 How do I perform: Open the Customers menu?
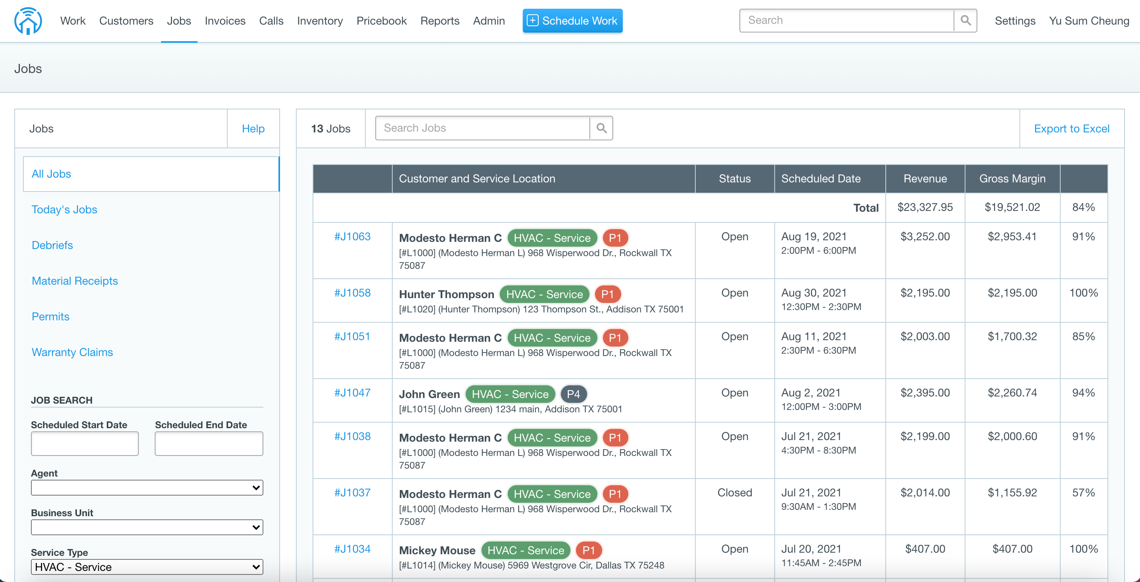[x=126, y=21]
